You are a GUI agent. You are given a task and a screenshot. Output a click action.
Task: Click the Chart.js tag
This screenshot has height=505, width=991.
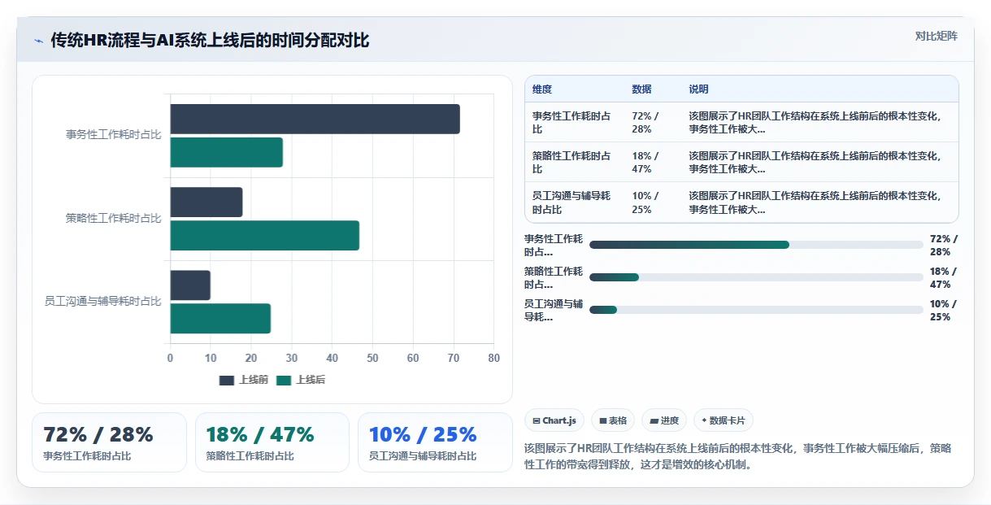[554, 420]
